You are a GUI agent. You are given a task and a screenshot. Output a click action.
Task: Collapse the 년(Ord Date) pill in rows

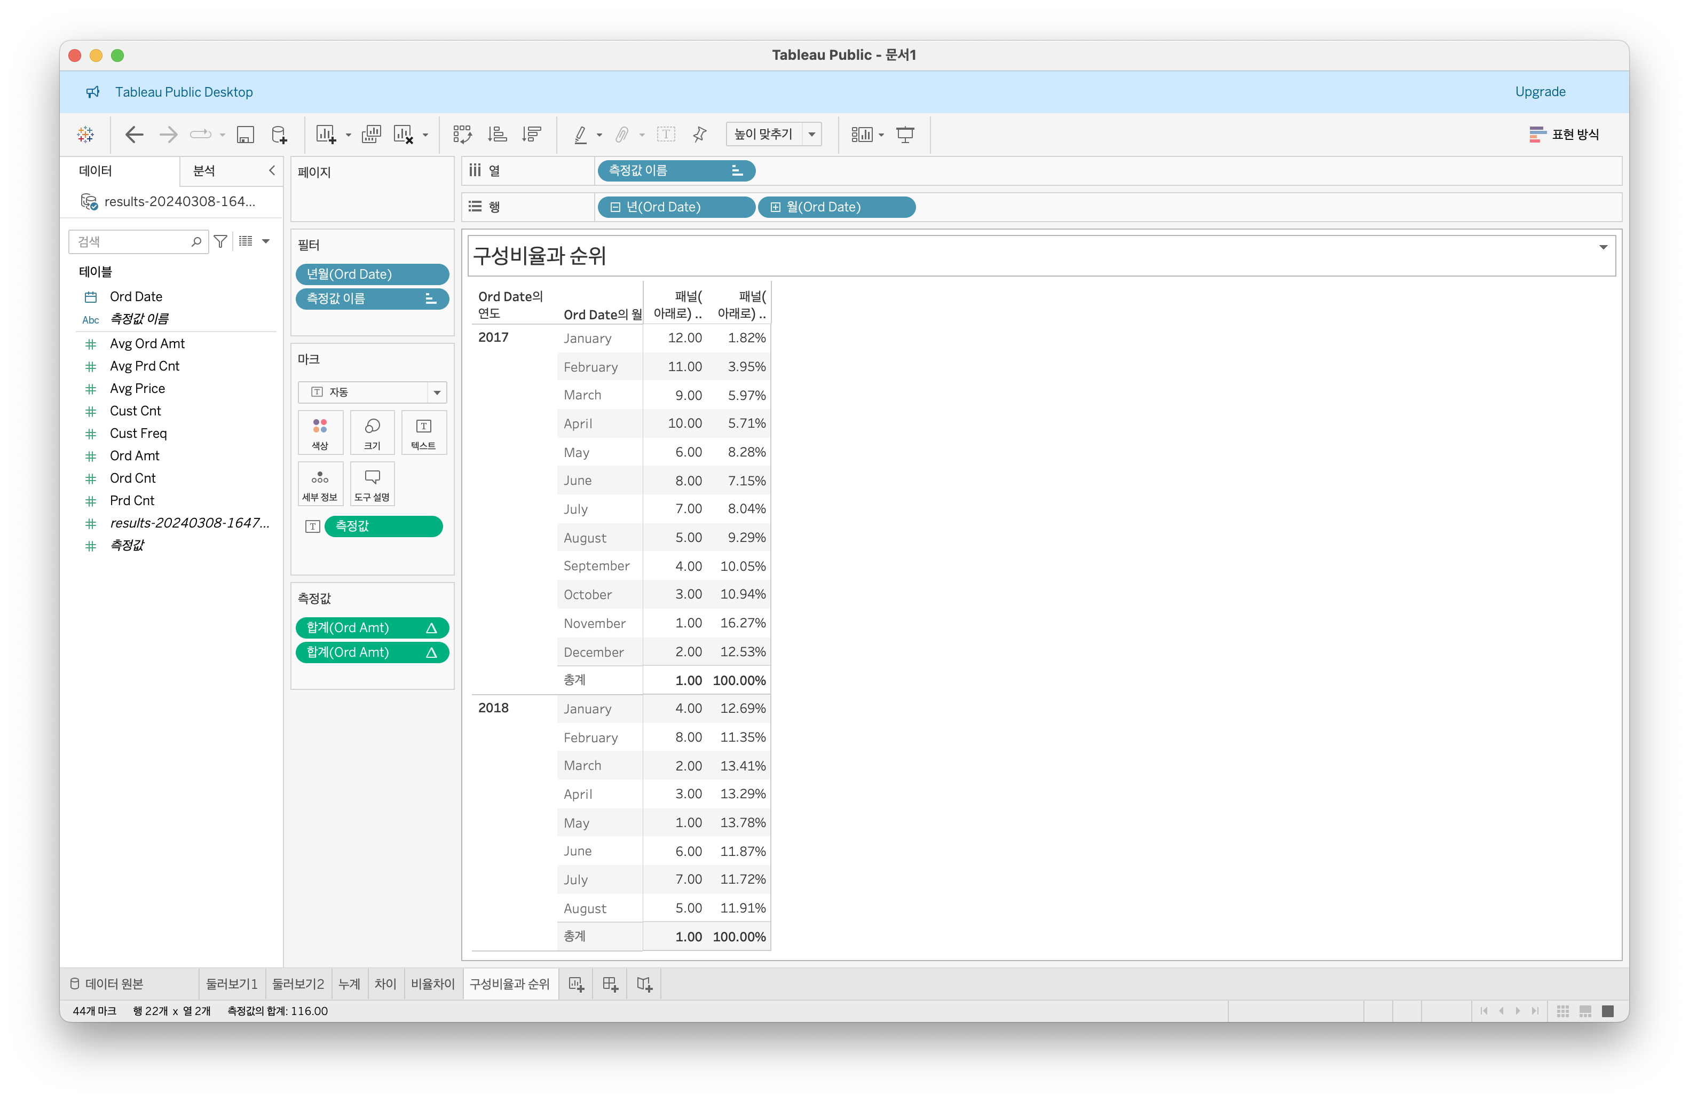[x=615, y=207]
